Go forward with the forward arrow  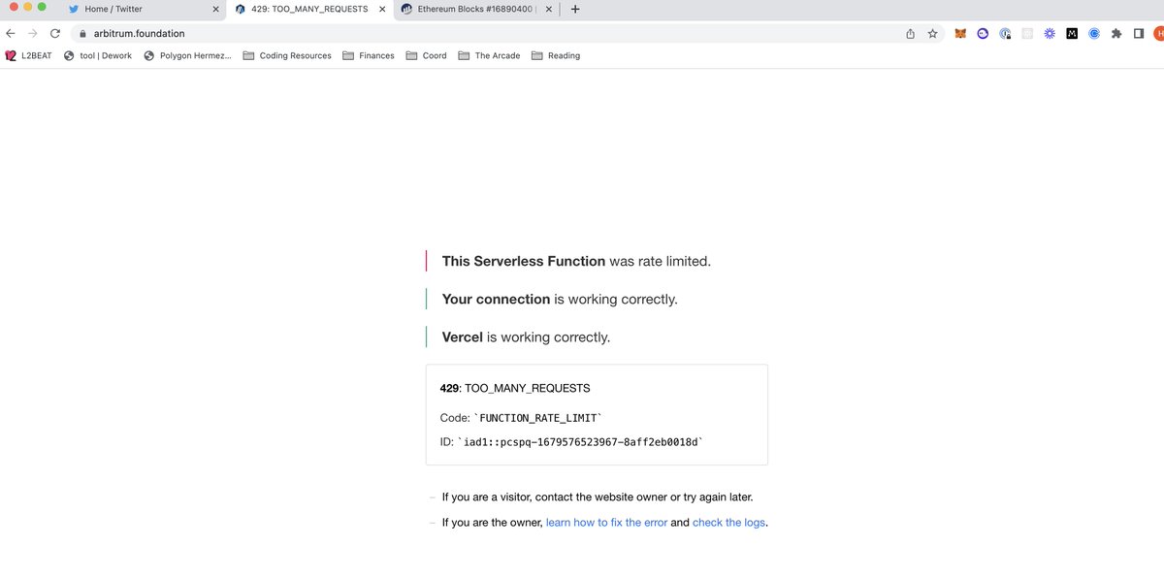33,33
